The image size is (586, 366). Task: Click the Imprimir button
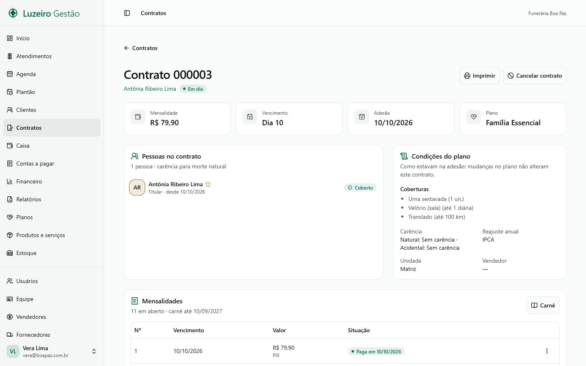479,76
